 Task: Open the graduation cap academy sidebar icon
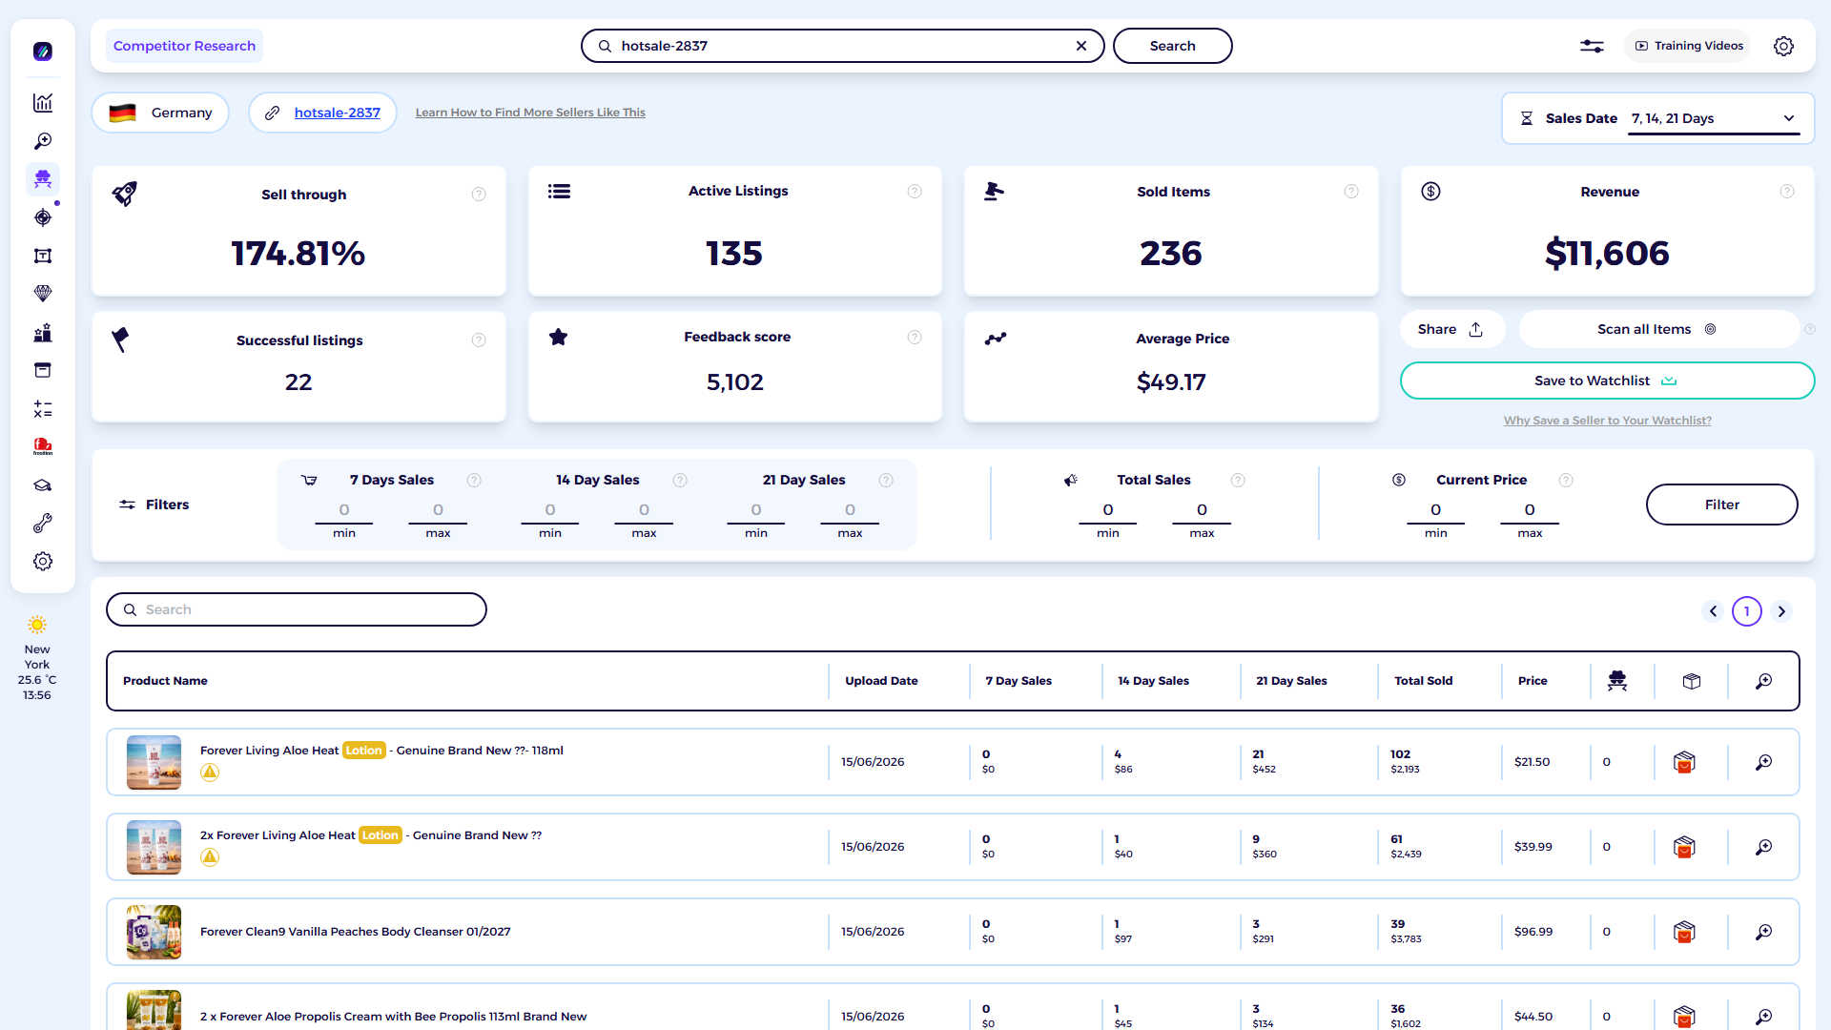[43, 485]
